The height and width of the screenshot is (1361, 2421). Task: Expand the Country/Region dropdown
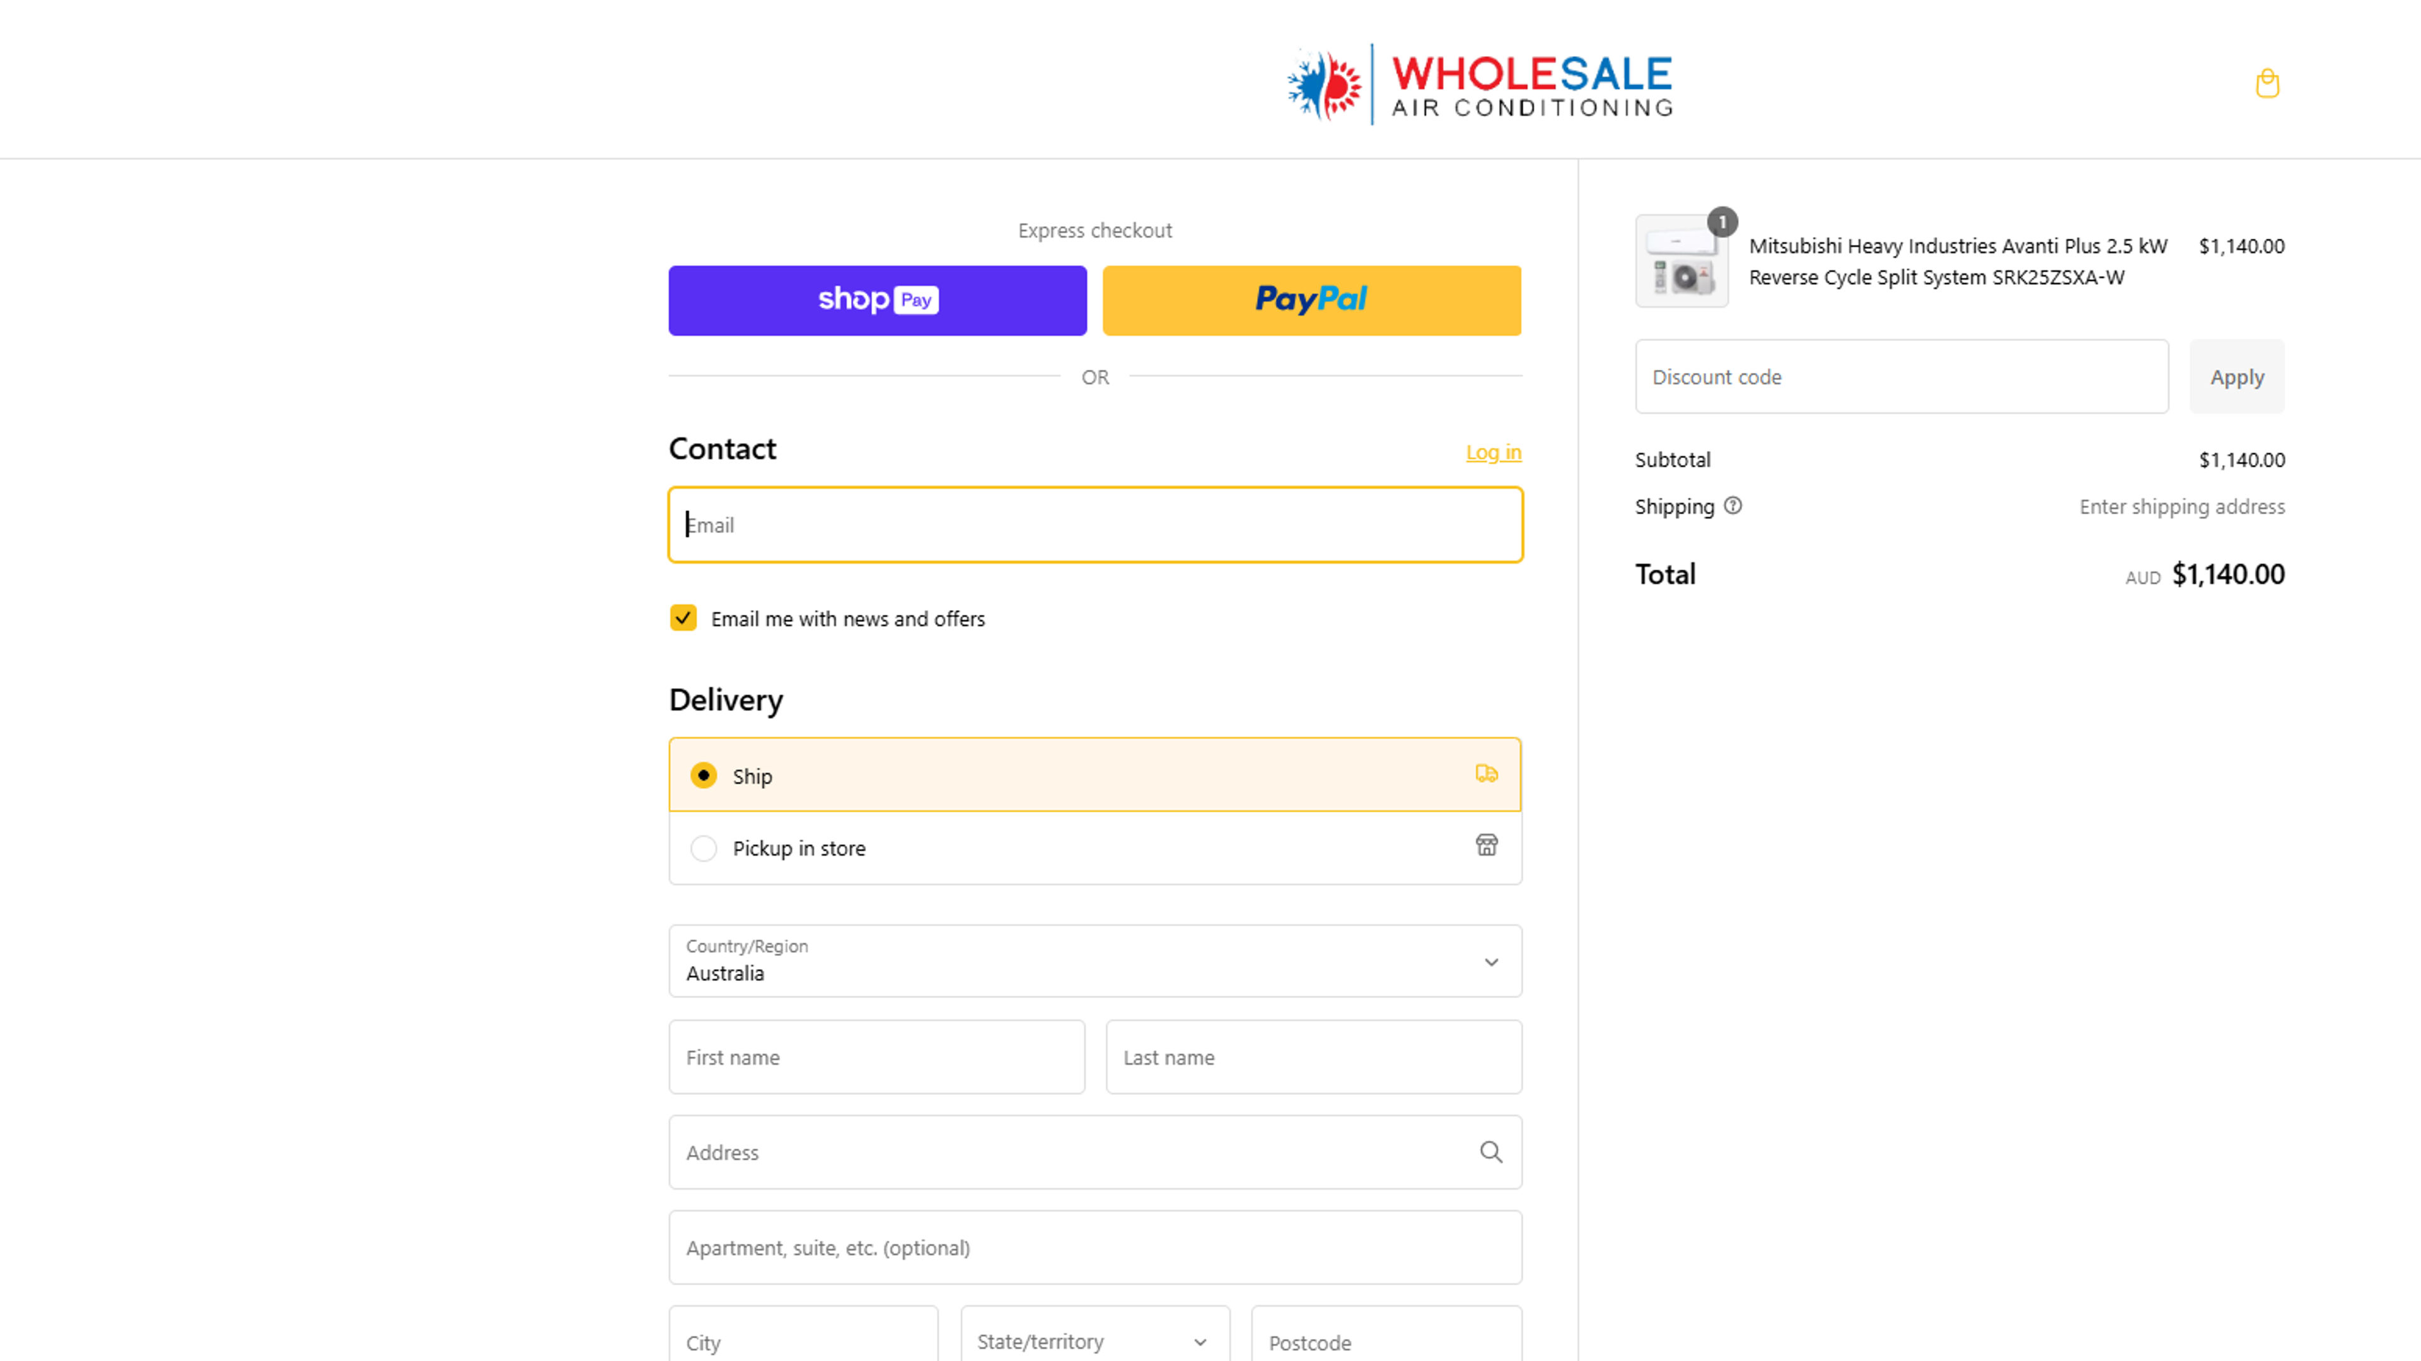pyautogui.click(x=1095, y=961)
